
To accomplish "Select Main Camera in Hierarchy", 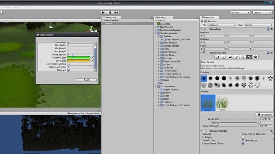I will (x=111, y=21).
